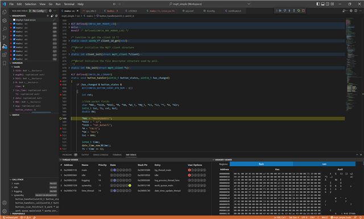
Task: Open Source Control view in activity bar
Action: pos(5,38)
